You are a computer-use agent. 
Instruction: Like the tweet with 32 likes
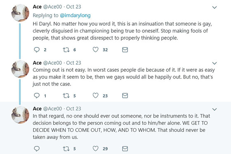pos(95,50)
